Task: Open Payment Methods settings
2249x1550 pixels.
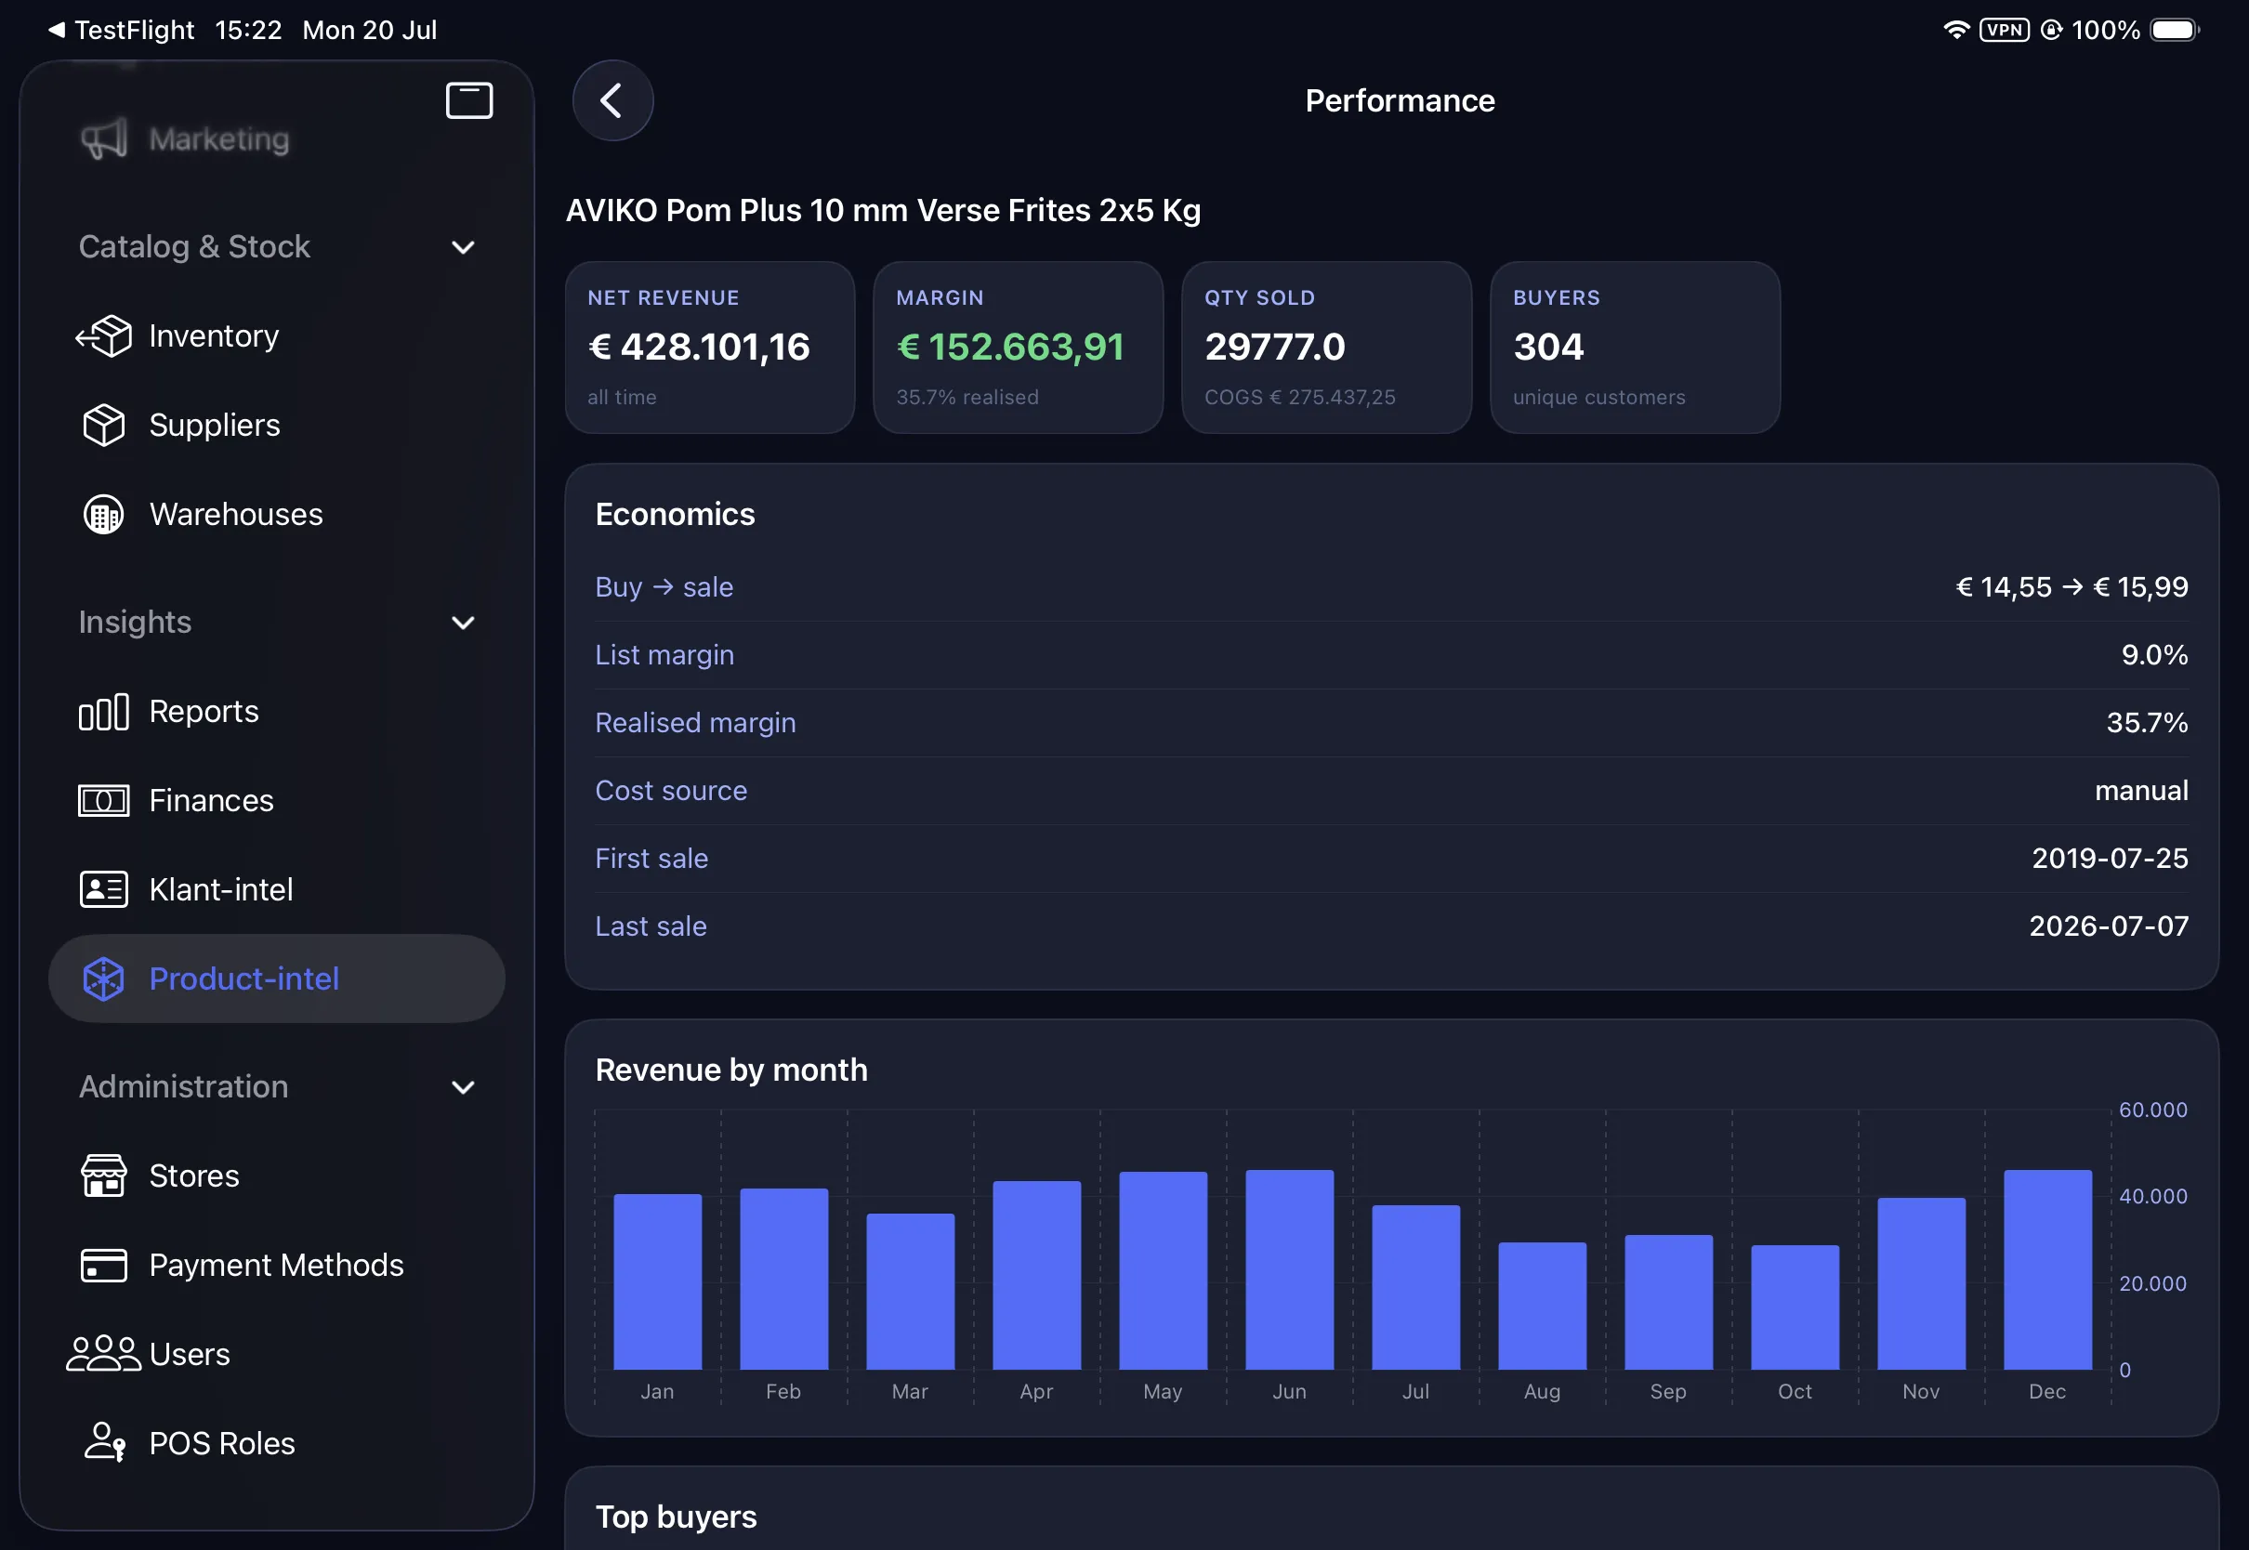Action: pyautogui.click(x=277, y=1266)
